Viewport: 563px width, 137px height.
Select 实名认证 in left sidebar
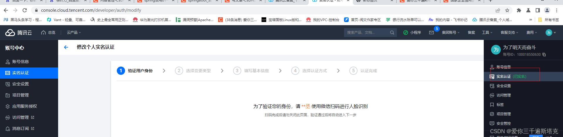click(x=29, y=73)
